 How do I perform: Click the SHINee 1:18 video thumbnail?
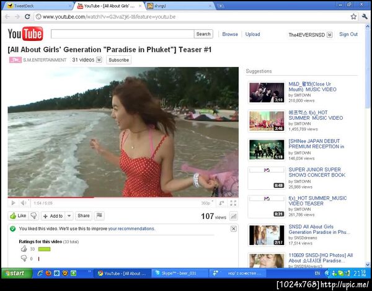point(267,150)
